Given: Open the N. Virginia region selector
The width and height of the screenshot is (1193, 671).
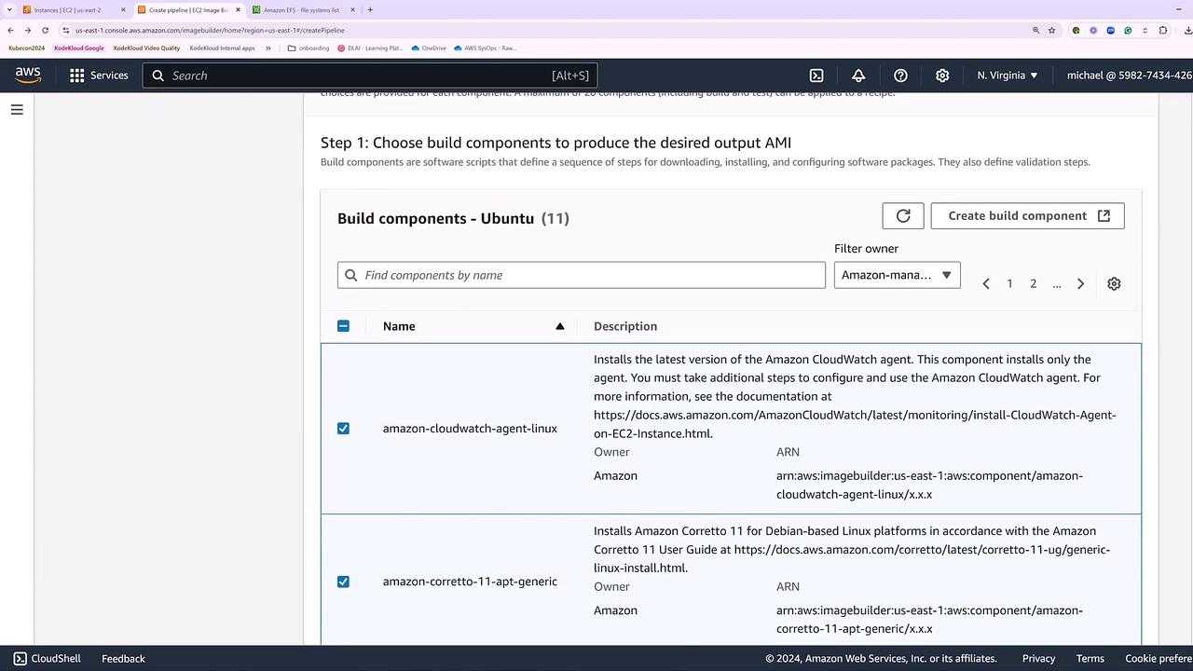Looking at the screenshot, I should click(x=1008, y=75).
